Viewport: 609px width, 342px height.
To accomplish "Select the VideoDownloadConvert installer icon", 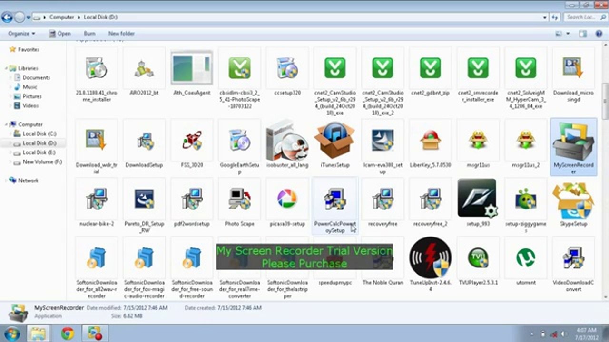I will tap(573, 257).
